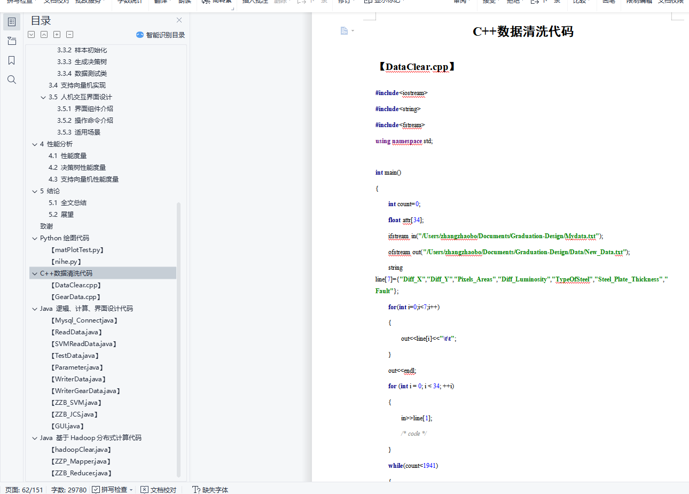Click 缺失字体 missing font indicator
689x494 pixels.
pos(210,490)
